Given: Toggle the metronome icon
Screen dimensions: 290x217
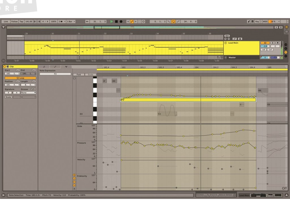Looking at the screenshot, I should tap(61, 21).
